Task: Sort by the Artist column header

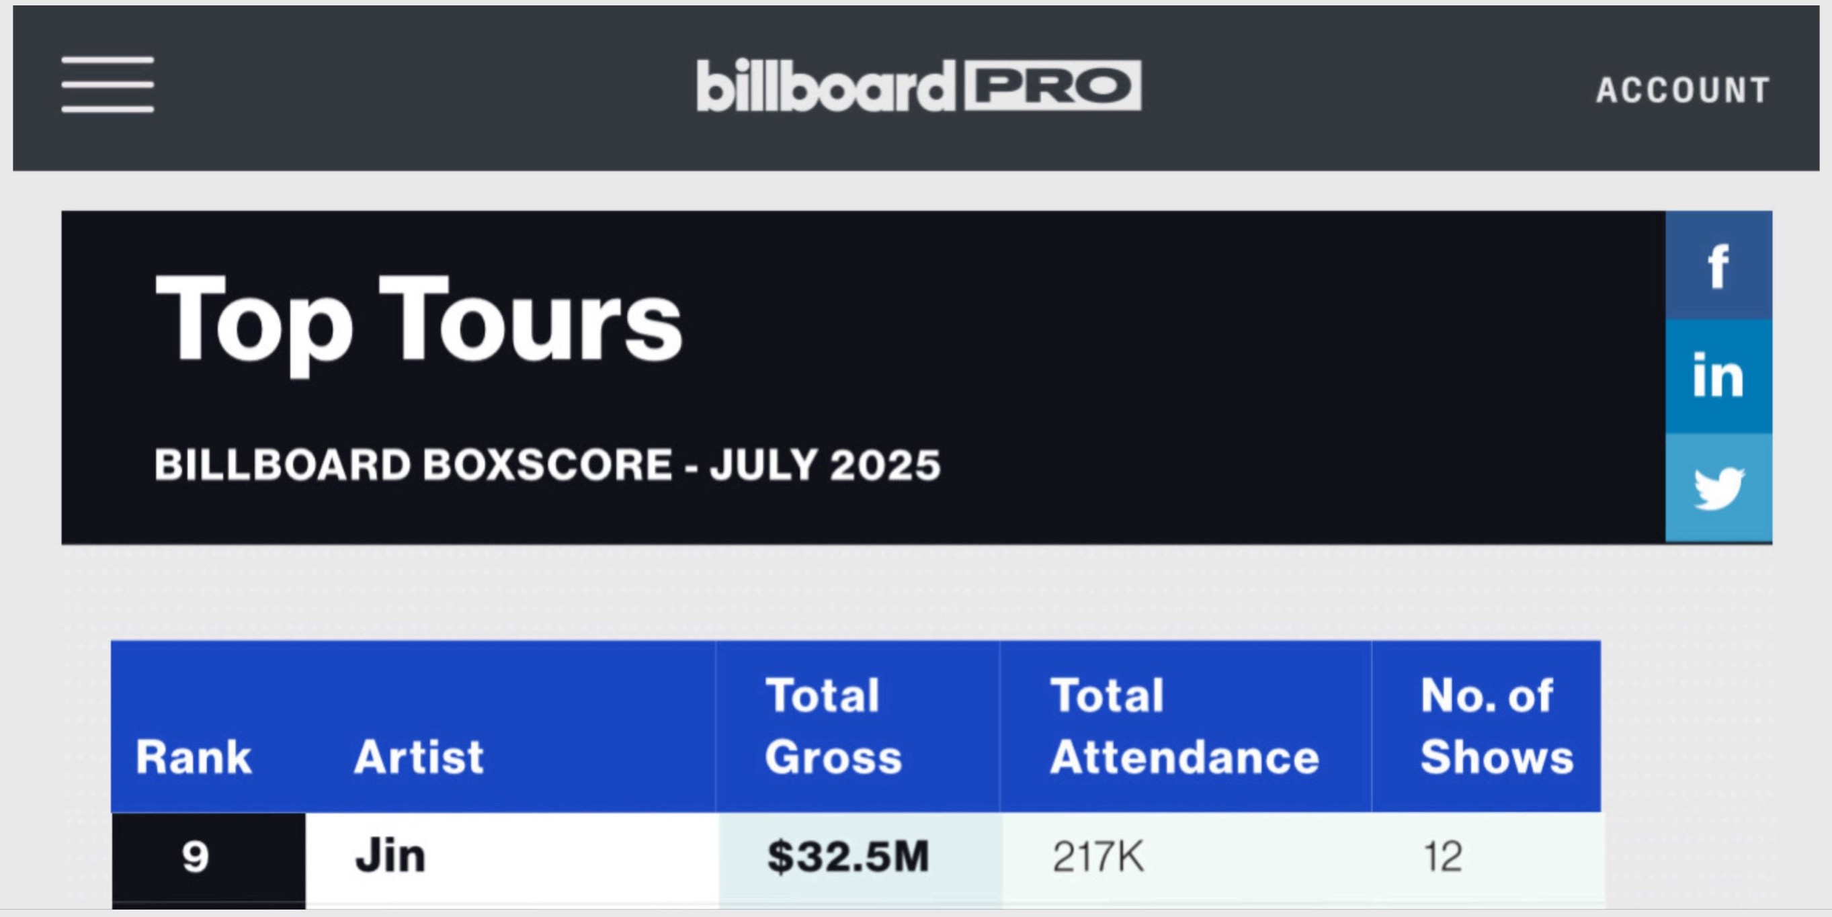Action: click(x=418, y=756)
